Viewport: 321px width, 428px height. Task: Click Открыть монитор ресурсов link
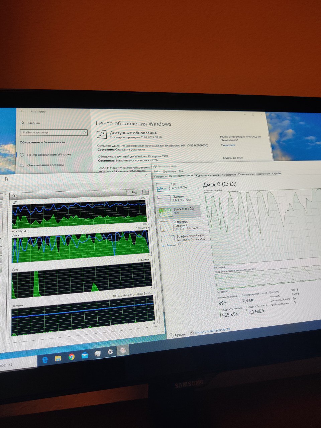point(212,330)
